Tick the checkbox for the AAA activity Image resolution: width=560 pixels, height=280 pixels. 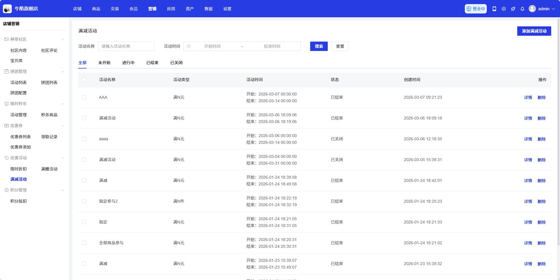tap(84, 97)
